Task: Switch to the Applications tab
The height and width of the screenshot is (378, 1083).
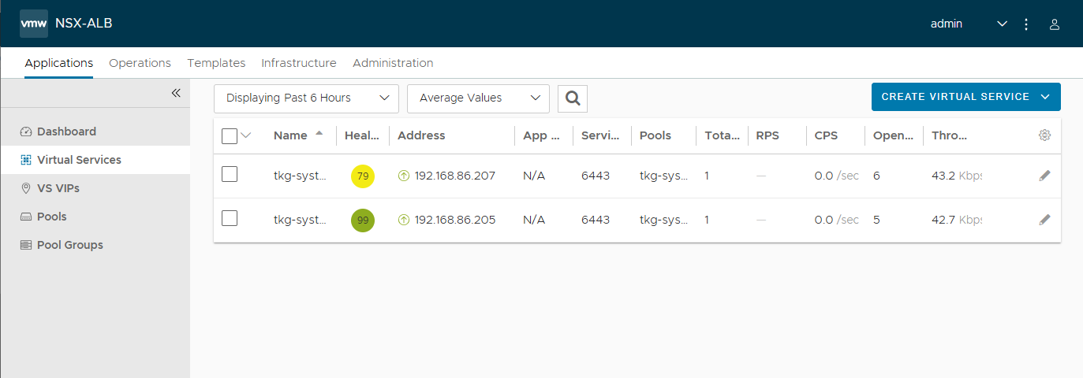Action: [x=59, y=63]
